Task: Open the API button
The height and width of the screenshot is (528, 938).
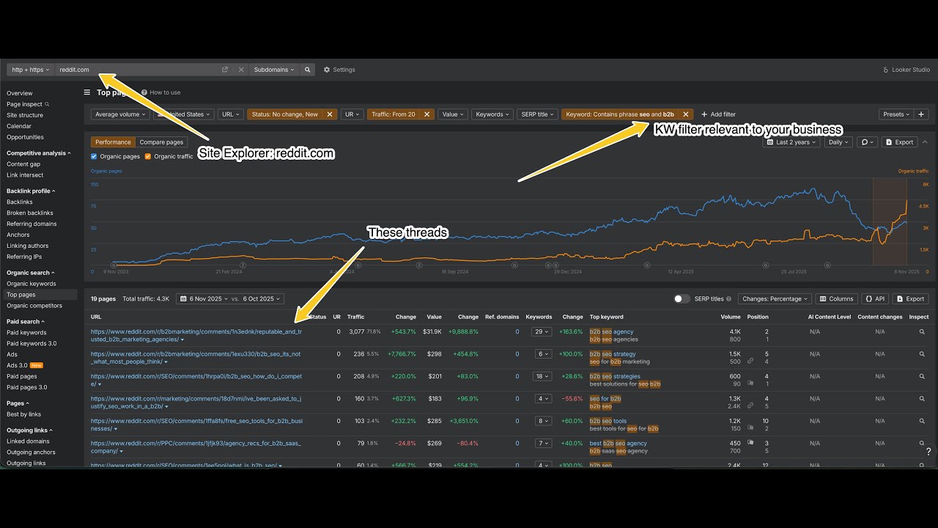Action: point(874,298)
